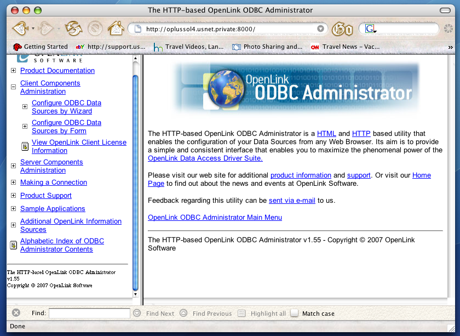
Task: Open the Getting Started bookmark
Action: point(41,47)
